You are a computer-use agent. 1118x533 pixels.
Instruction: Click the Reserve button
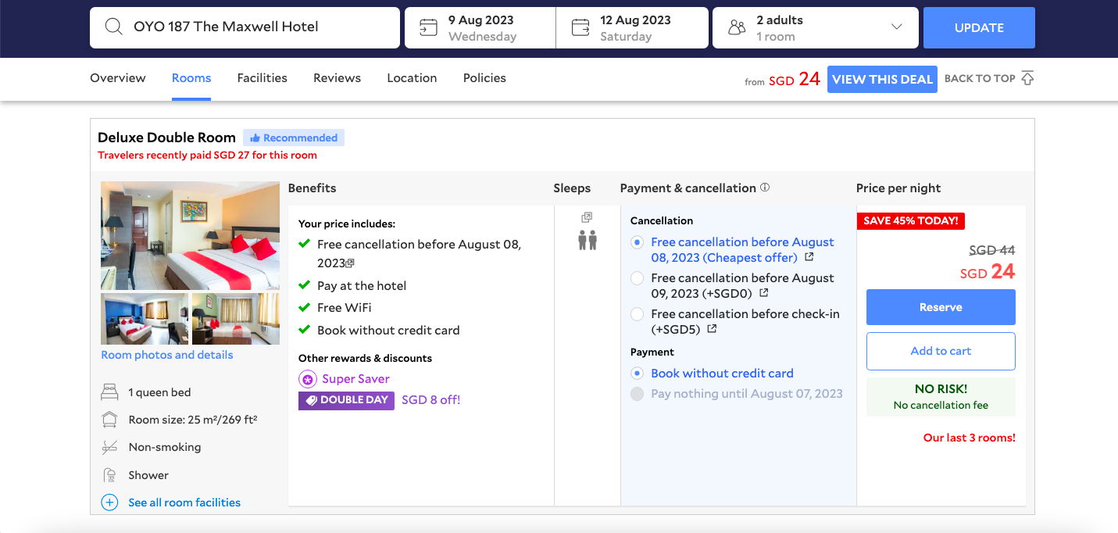(x=941, y=307)
